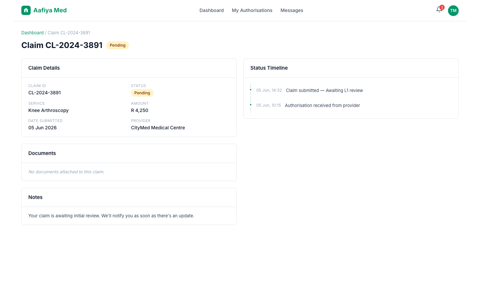This screenshot has height=300, width=480.
Task: Click the note about awaiting initial review
Action: [x=111, y=216]
